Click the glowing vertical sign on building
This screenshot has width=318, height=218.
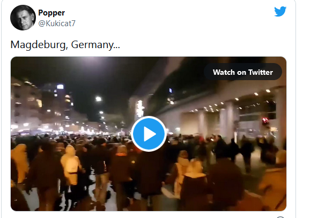coord(140,109)
